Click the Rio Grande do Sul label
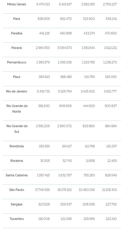 (x=17, y=129)
